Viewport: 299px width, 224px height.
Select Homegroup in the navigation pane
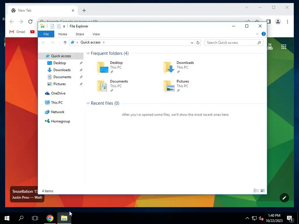point(60,121)
